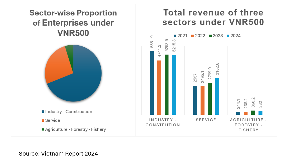Click the SERVICE axis category label
The width and height of the screenshot is (290, 164).
point(206,120)
